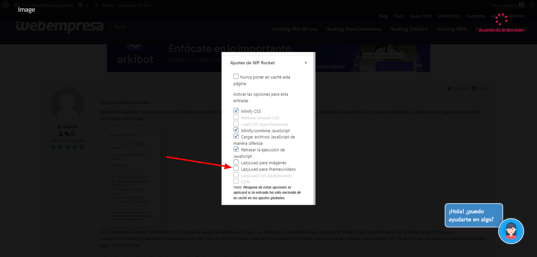Go to Blog in top navigation
This screenshot has width=537, height=257.
[x=383, y=16]
